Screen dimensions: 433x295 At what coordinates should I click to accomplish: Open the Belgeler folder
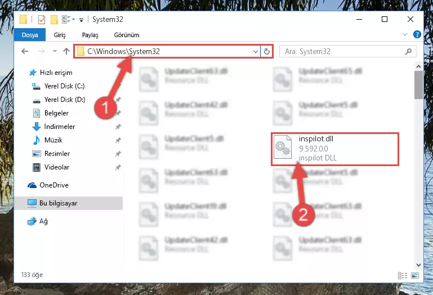point(51,113)
